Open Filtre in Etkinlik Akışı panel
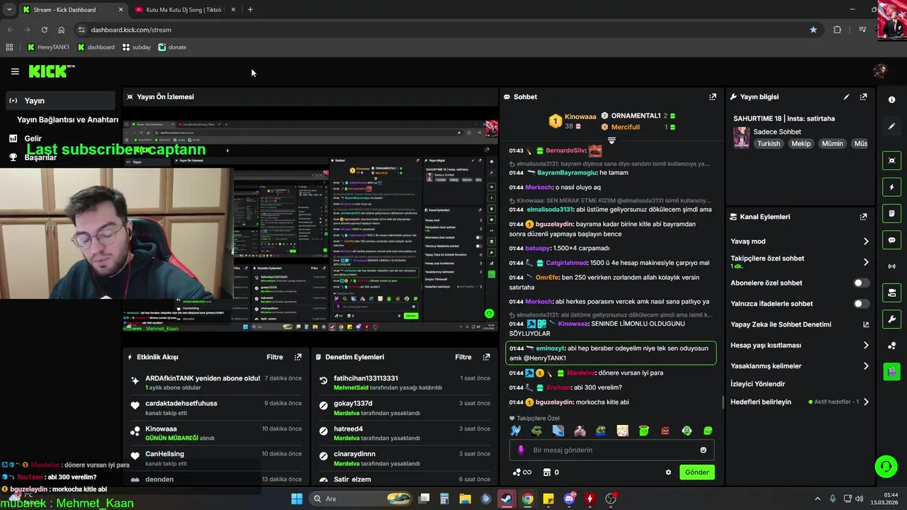This screenshot has width=907, height=510. tap(274, 357)
